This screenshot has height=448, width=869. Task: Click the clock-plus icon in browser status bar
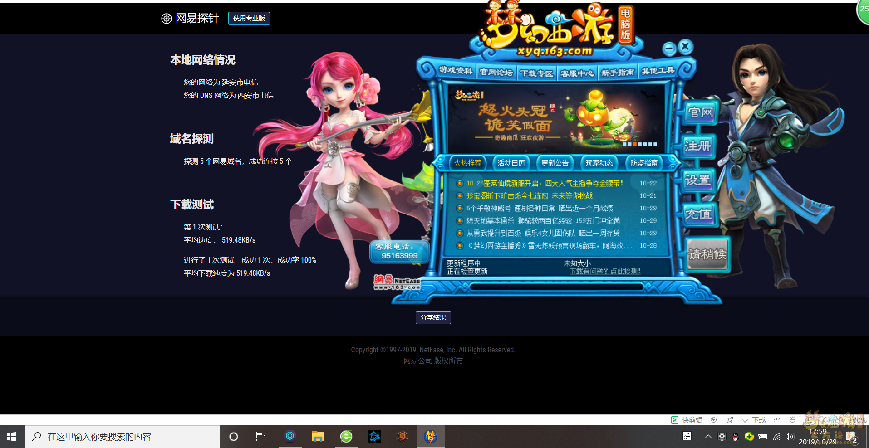click(713, 420)
